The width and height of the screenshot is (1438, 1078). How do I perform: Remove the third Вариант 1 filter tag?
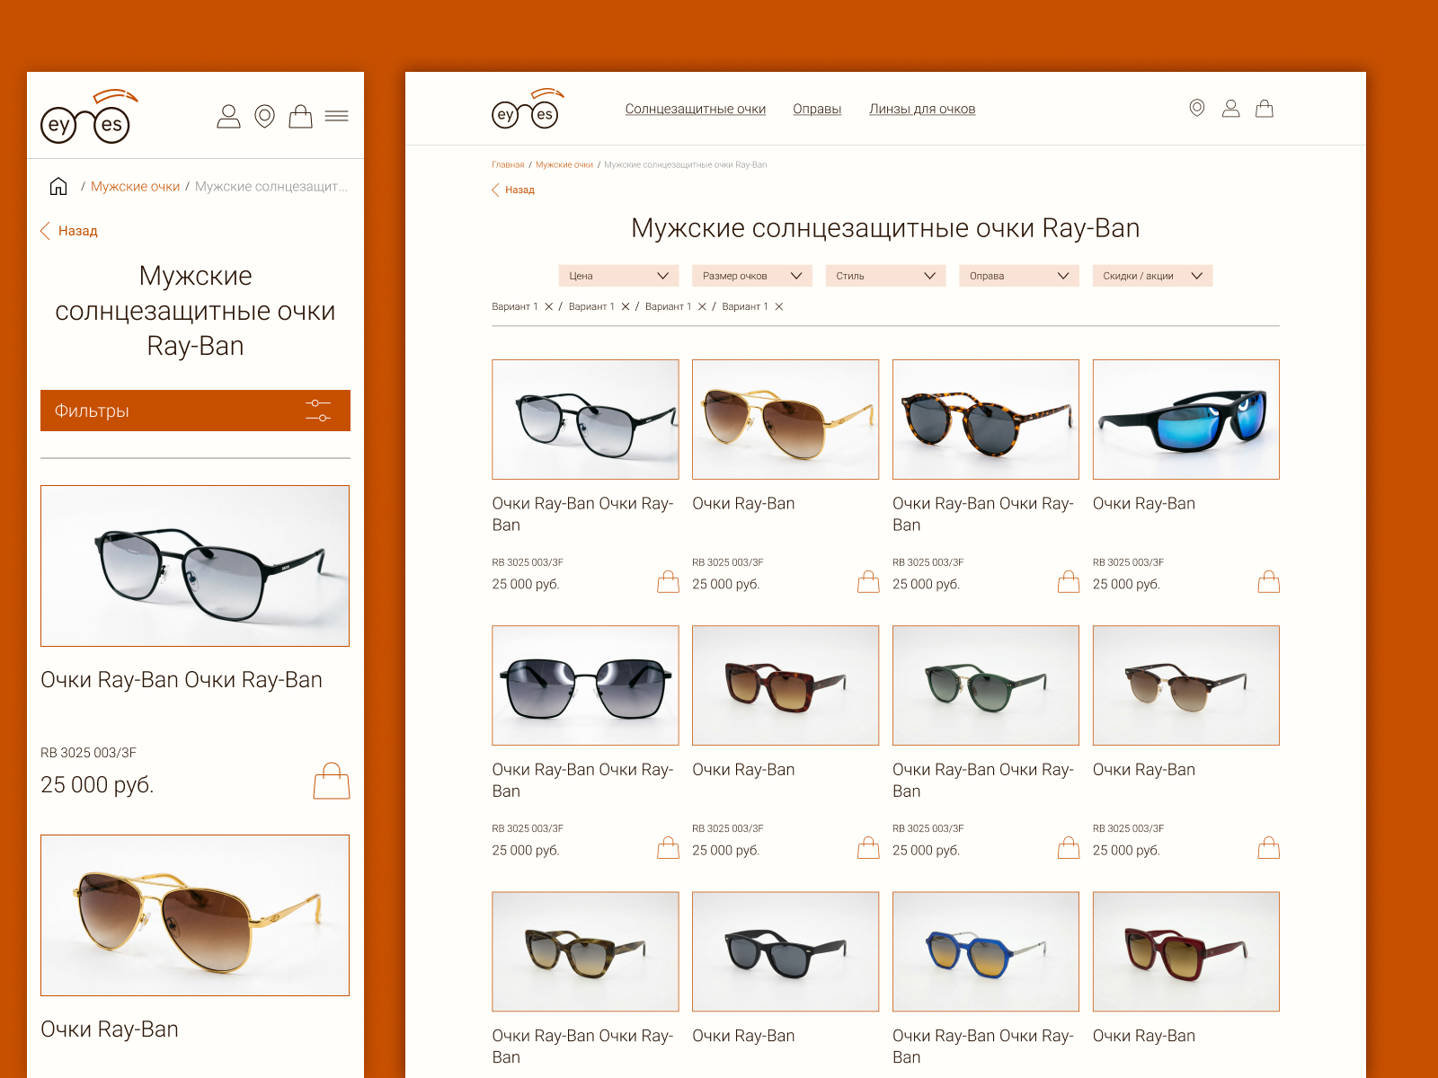702,306
